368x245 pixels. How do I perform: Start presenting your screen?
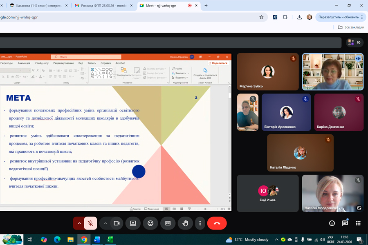click(133, 223)
